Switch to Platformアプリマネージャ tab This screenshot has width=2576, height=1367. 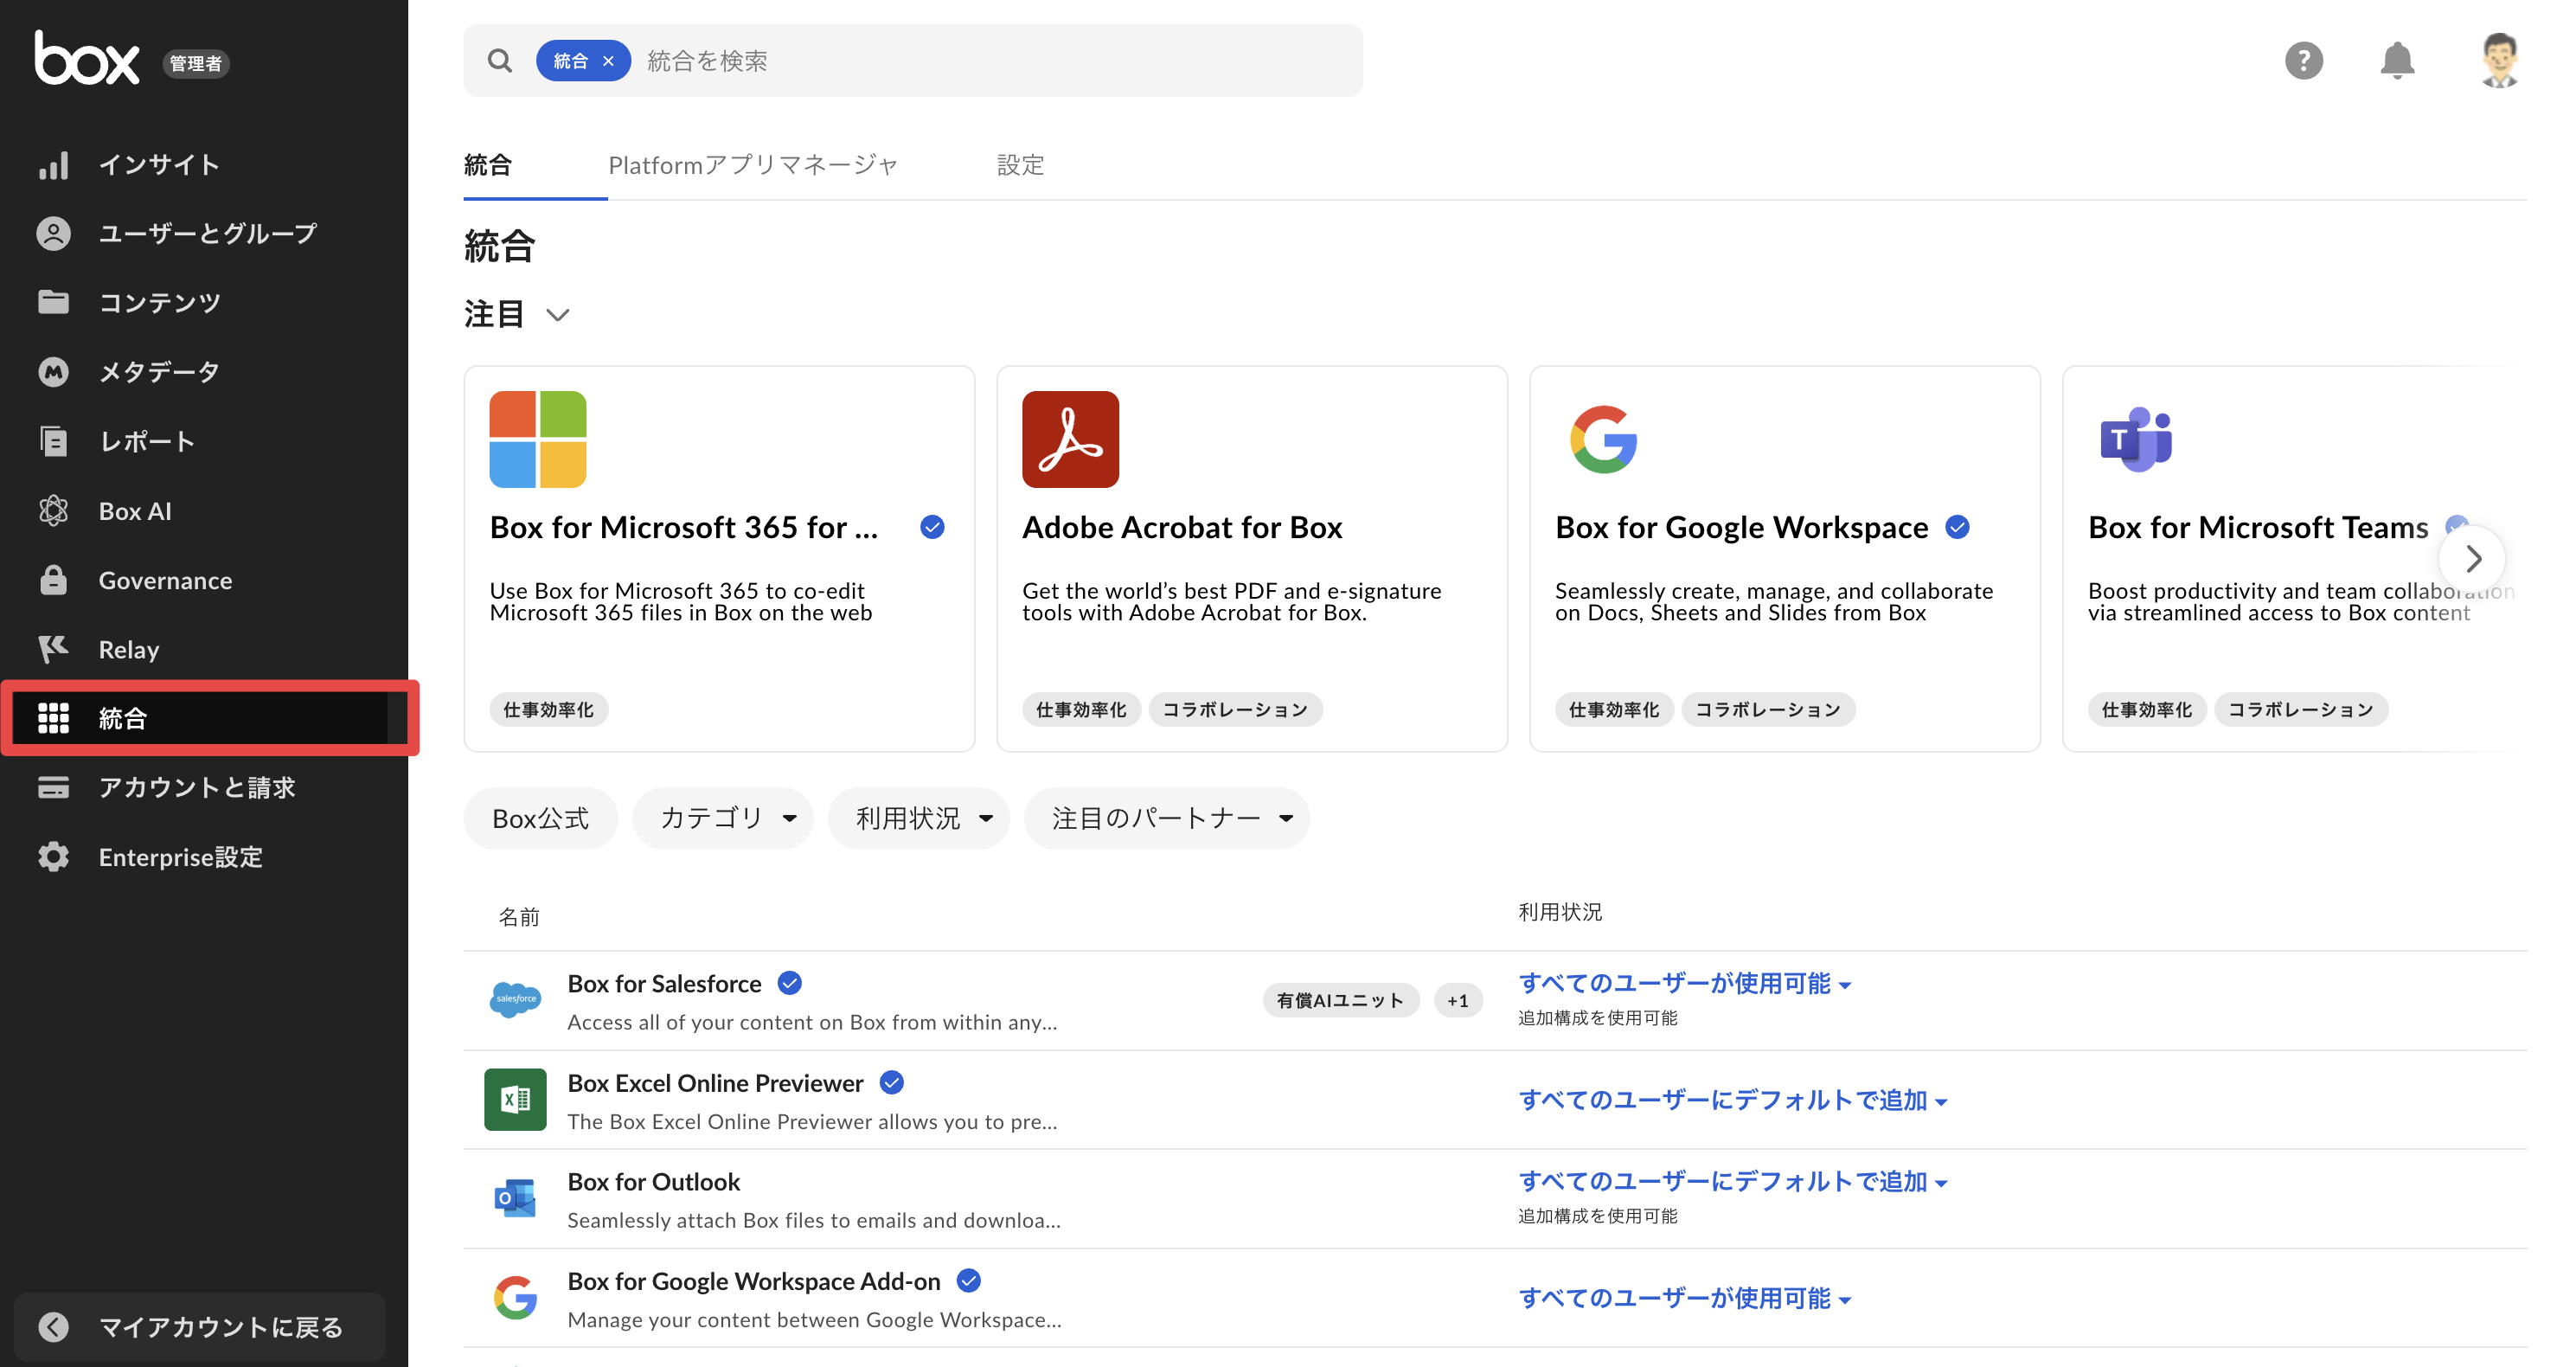tap(754, 165)
